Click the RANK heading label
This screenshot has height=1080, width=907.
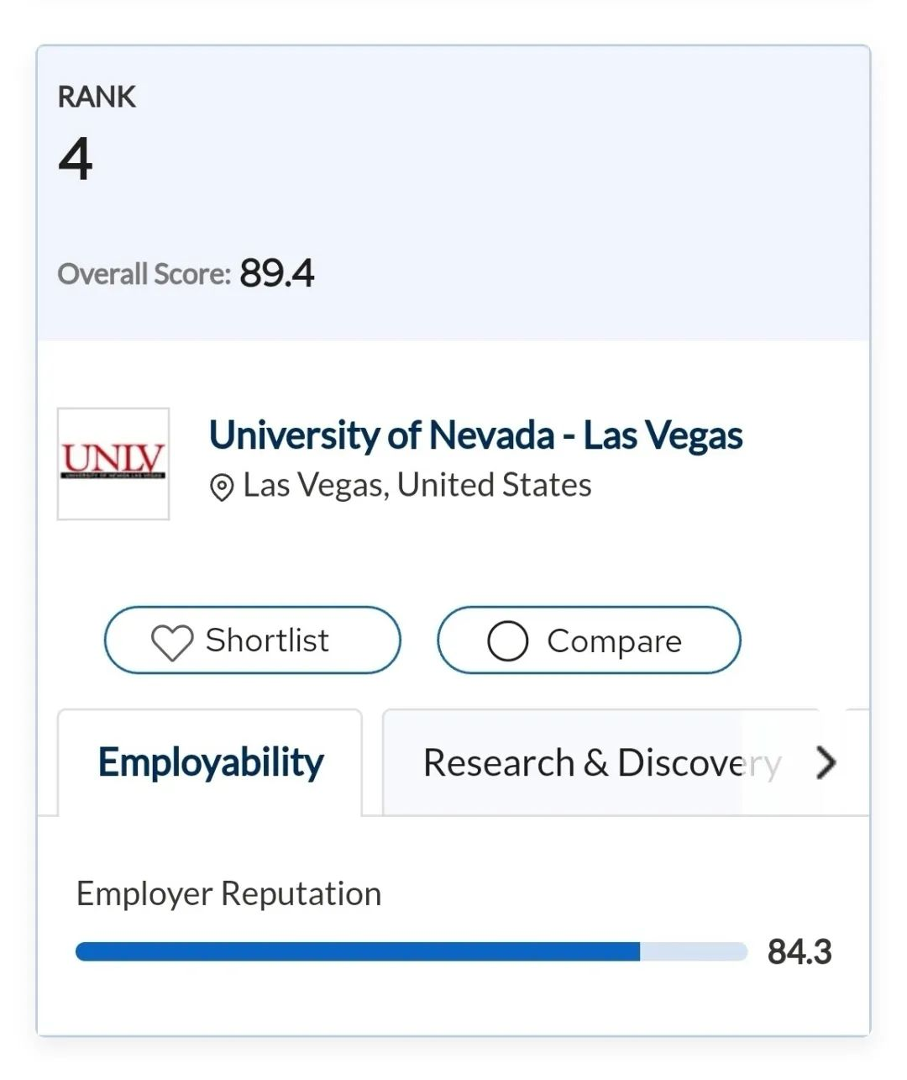[x=97, y=97]
